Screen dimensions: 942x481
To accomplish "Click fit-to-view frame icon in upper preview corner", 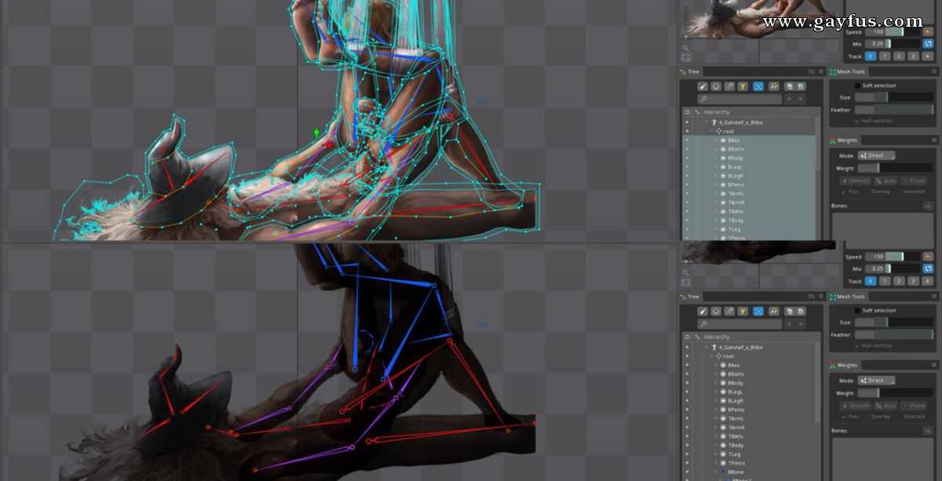I will point(685,57).
